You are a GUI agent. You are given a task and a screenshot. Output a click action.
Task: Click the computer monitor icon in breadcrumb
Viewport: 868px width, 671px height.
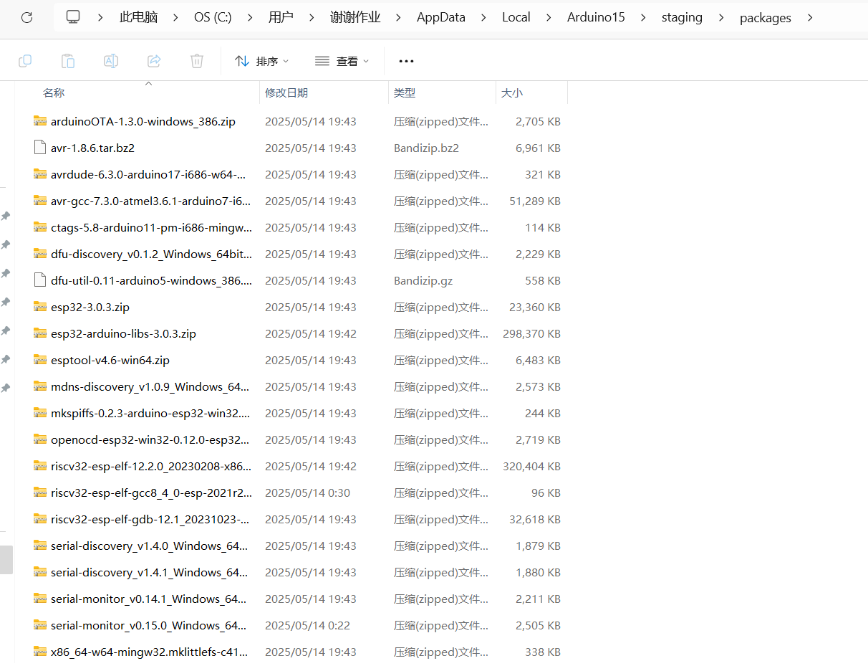point(73,17)
